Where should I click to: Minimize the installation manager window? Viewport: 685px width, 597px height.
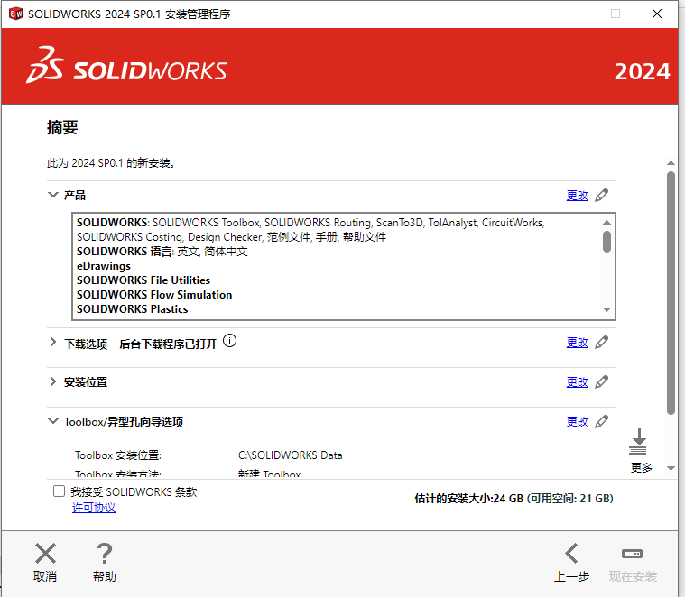575,14
